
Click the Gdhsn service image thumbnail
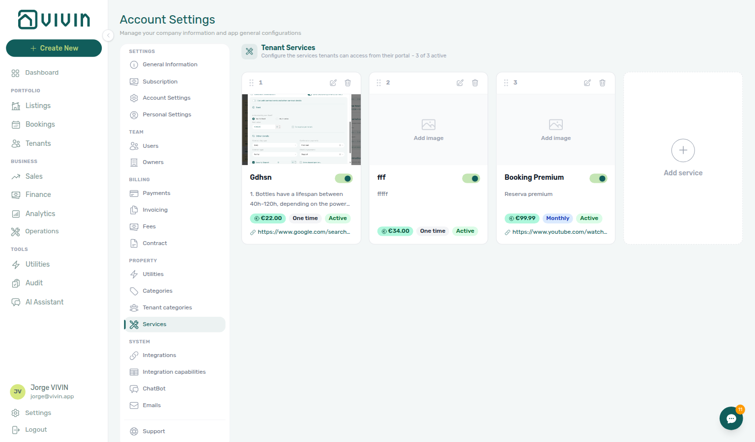[301, 130]
